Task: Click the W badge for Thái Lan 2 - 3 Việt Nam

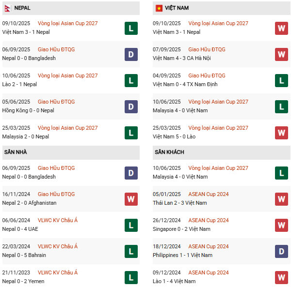Action: tap(281, 199)
